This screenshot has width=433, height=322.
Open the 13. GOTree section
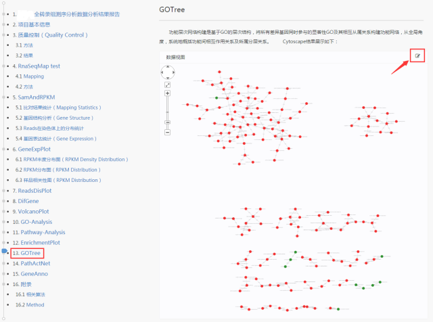coord(30,253)
